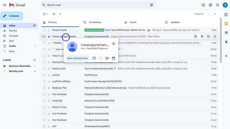Open the Starred folder
The width and height of the screenshot is (230, 129).
coord(19,31)
